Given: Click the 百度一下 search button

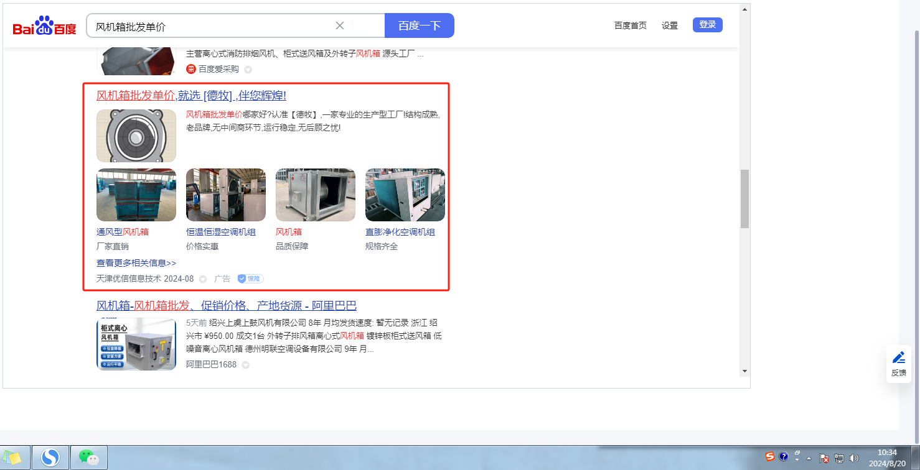Looking at the screenshot, I should [420, 25].
